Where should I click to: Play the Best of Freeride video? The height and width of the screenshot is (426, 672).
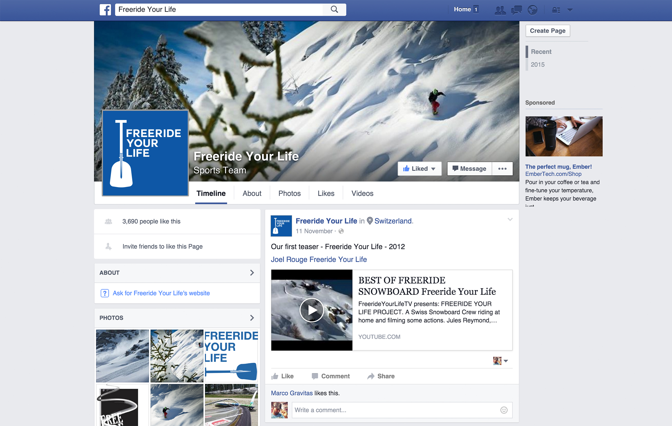point(311,310)
